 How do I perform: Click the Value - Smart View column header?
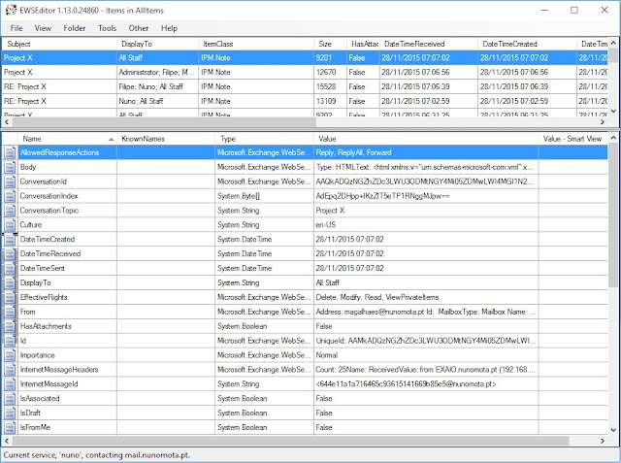point(573,139)
